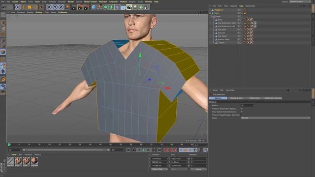Switch to Polygons mode in left sidebar
315x177 pixels.
[3, 52]
